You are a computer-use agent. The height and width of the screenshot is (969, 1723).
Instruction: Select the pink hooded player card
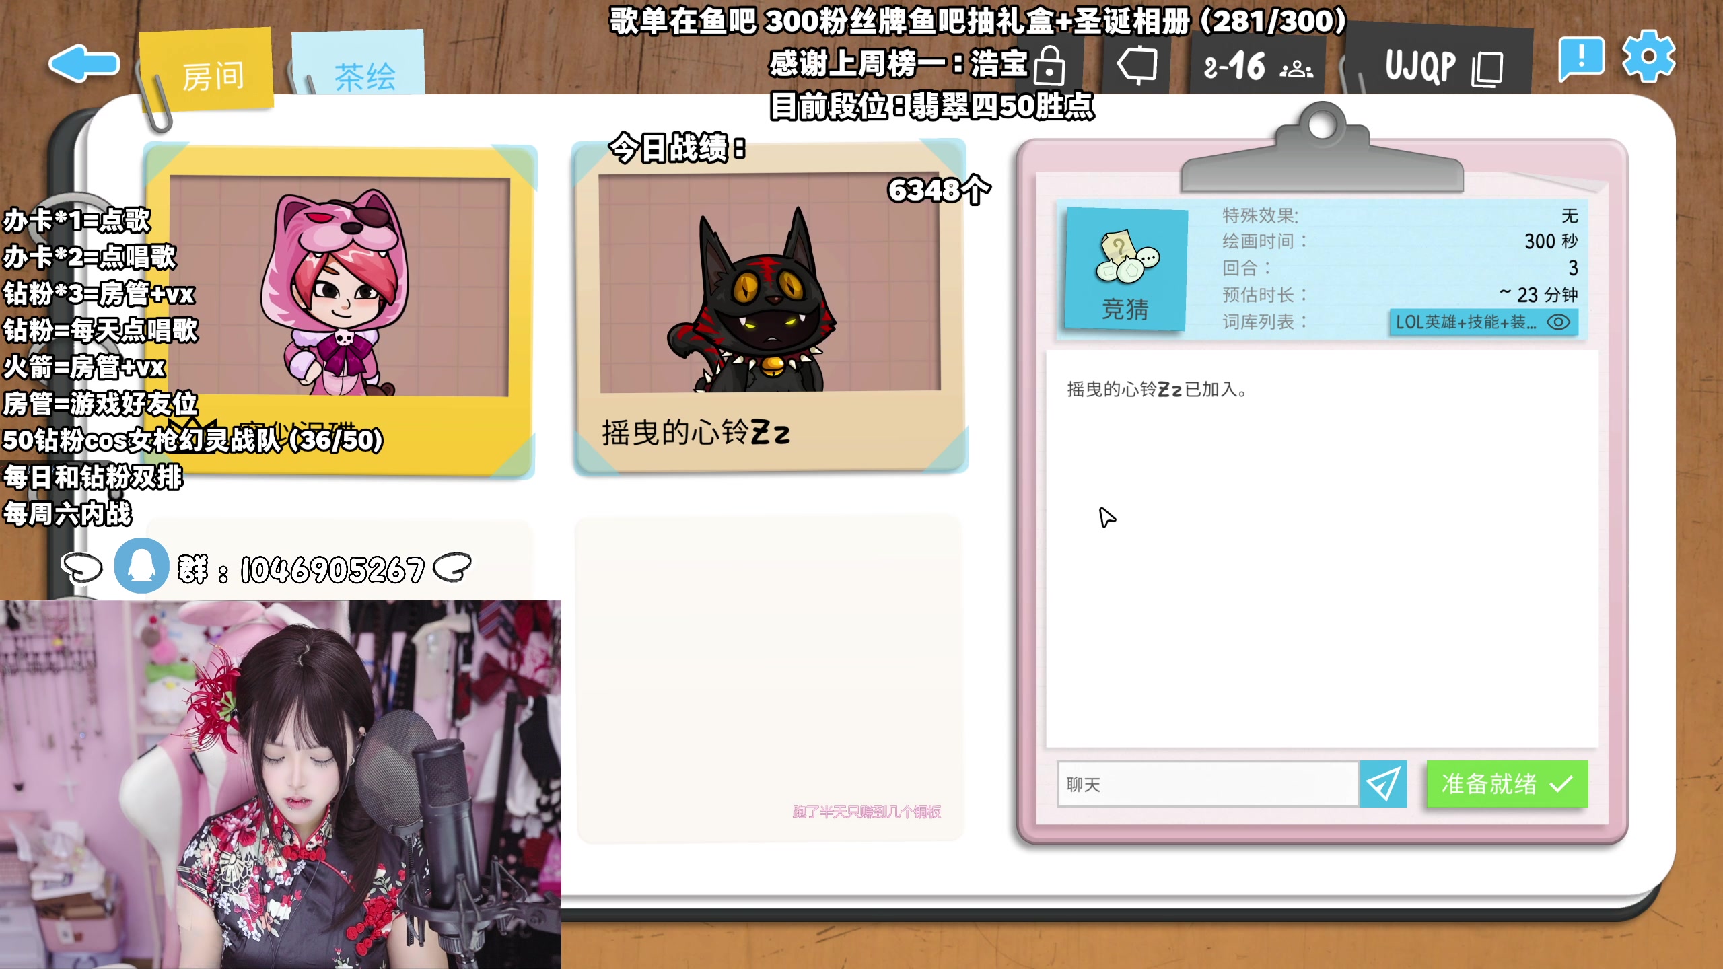click(x=340, y=311)
